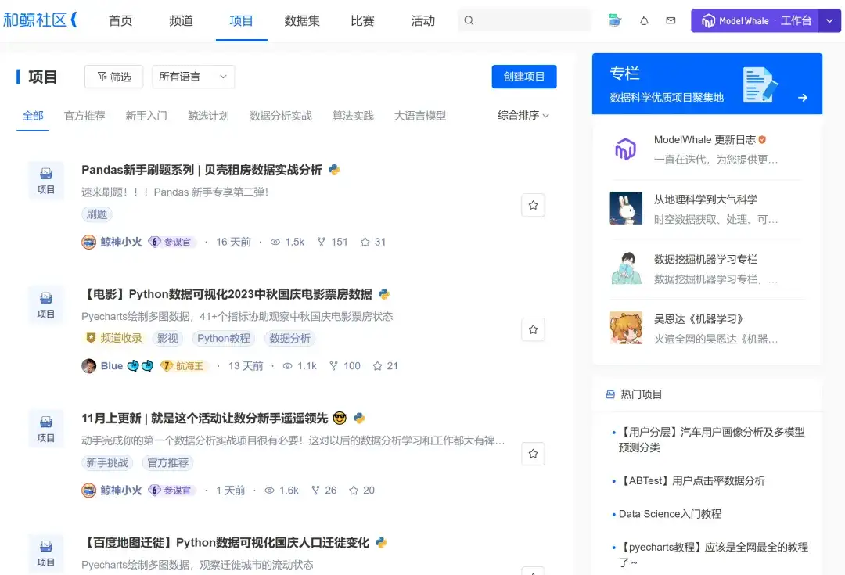The image size is (845, 575).
Task: Open 【ABTest】用户点击率数据分析 hot project
Action: pos(692,480)
